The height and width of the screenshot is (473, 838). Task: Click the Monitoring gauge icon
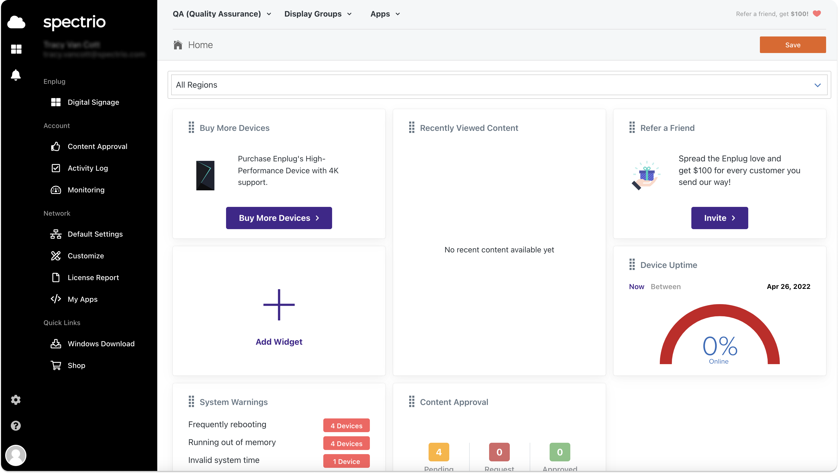click(x=56, y=190)
